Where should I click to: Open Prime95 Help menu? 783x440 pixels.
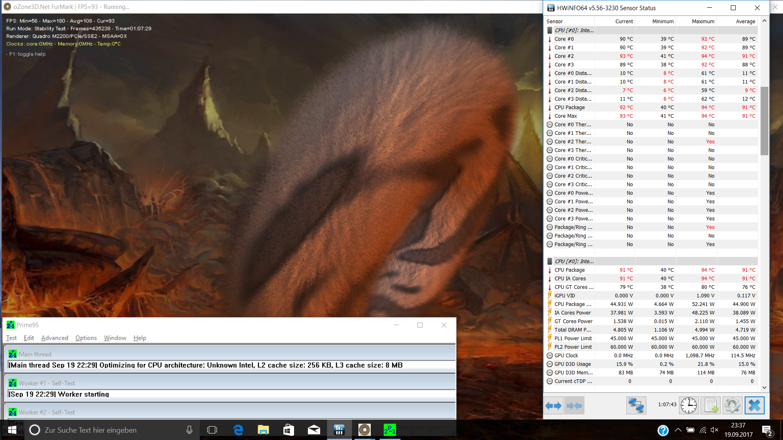(x=140, y=338)
